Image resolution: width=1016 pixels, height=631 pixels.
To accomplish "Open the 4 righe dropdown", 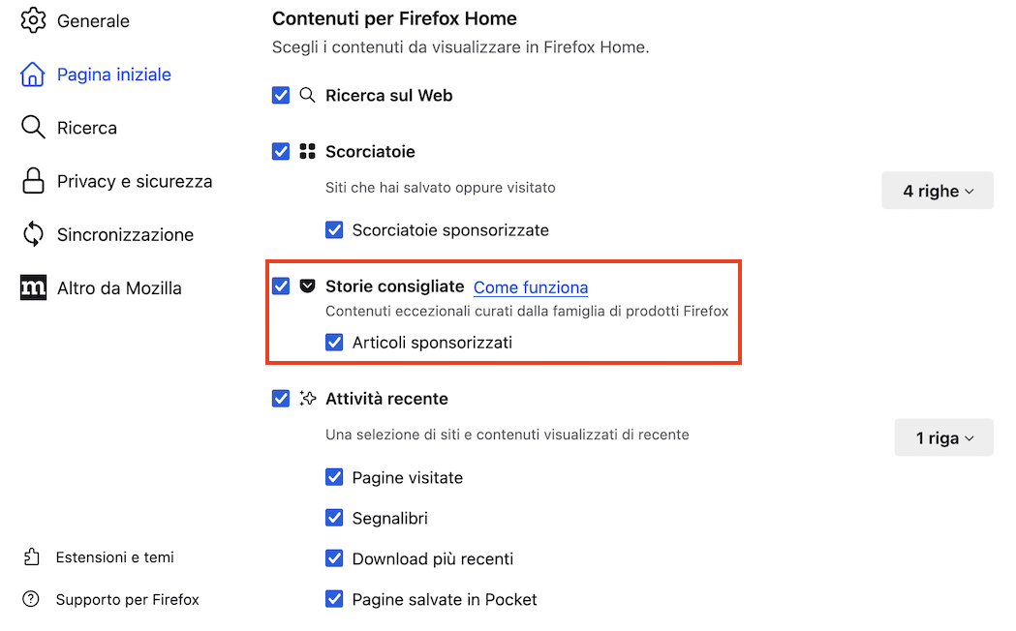I will click(938, 192).
